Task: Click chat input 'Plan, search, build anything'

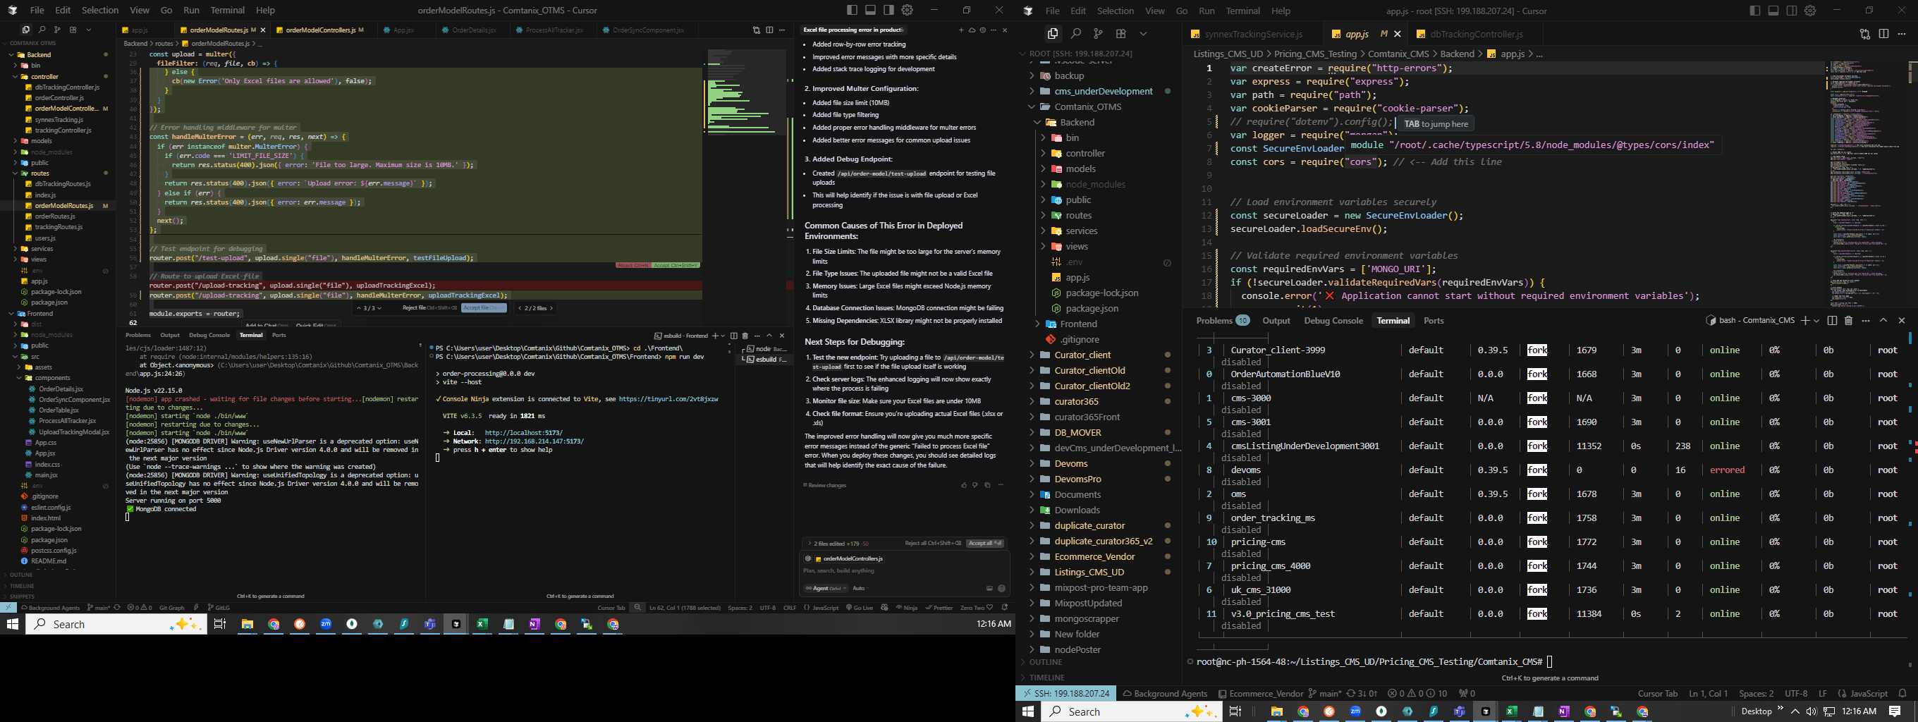Action: click(x=905, y=571)
